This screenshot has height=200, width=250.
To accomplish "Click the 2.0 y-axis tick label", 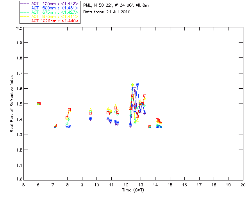I will tap(19, 29).
